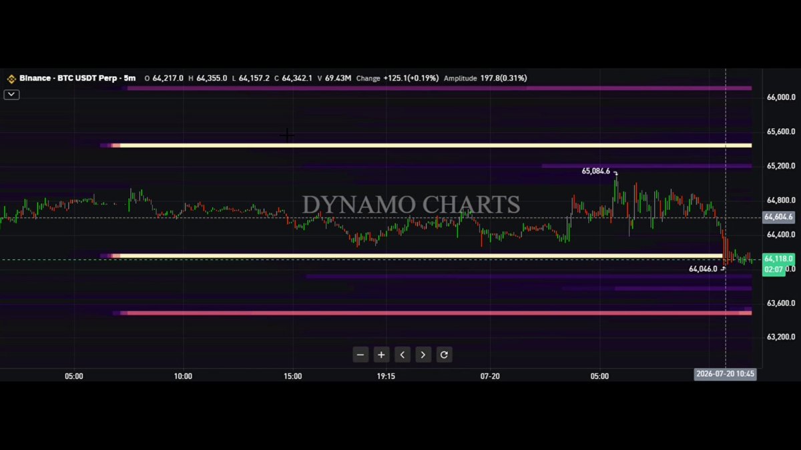Click the 15:00 time axis label

point(292,377)
